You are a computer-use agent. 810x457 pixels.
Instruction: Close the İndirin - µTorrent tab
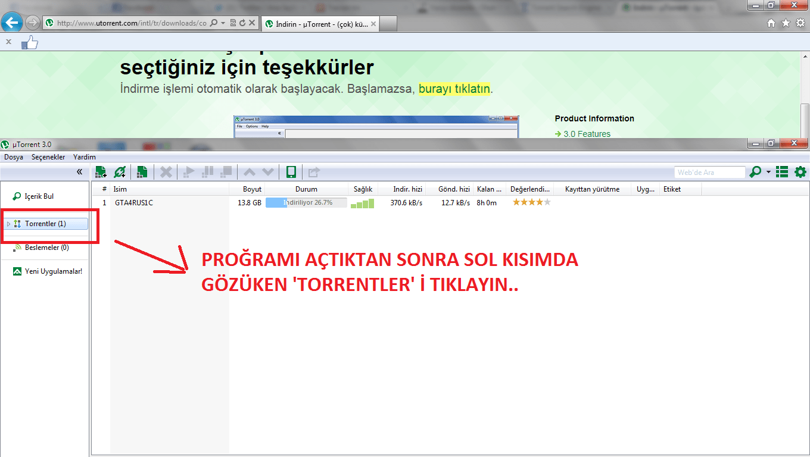pos(373,24)
